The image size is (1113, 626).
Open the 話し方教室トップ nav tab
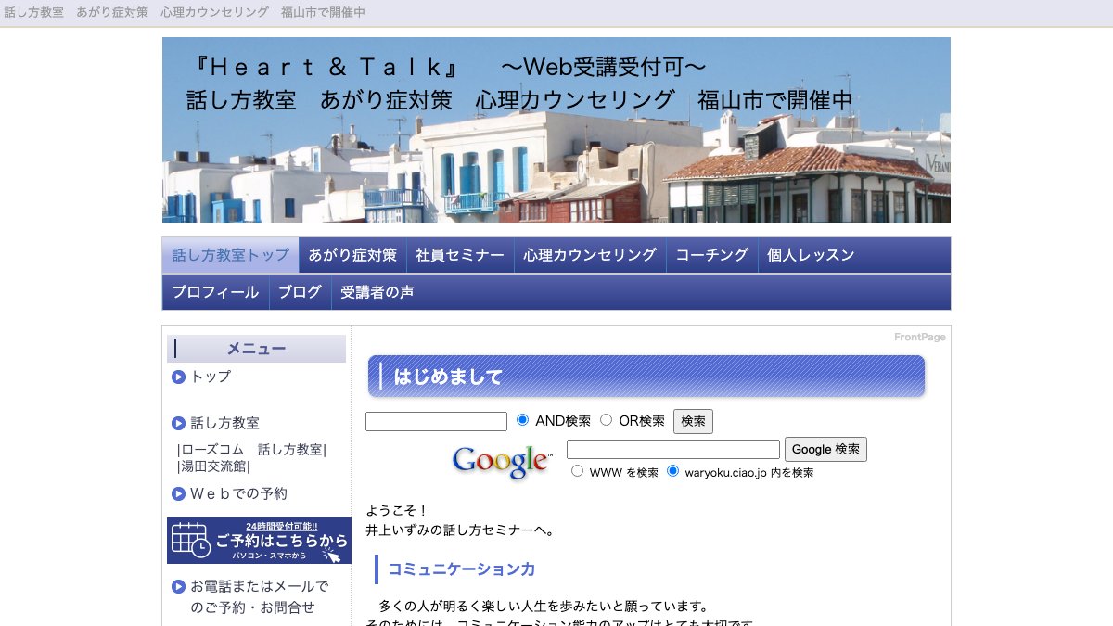[x=230, y=255]
